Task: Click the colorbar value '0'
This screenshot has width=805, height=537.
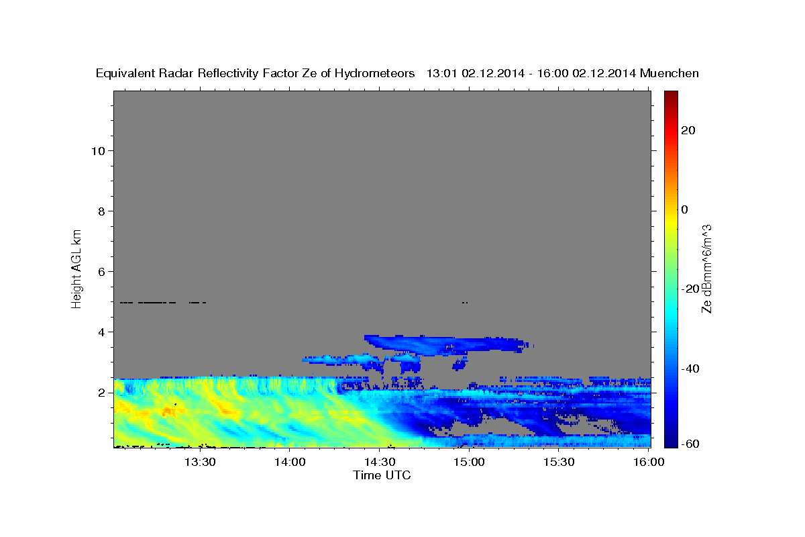Action: coord(685,209)
